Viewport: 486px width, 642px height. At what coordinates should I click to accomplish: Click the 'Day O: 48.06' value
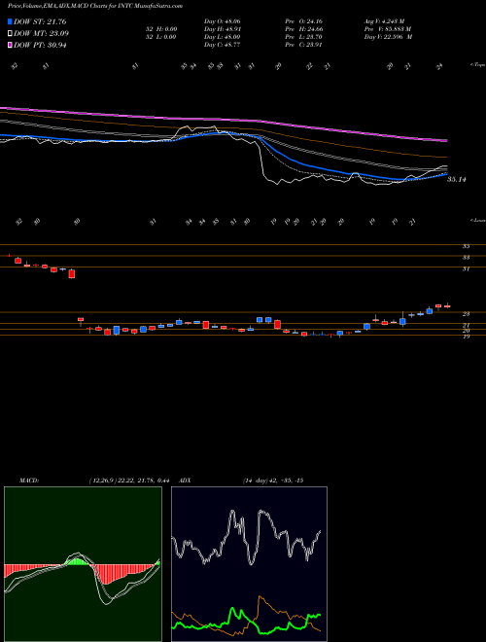tap(223, 20)
